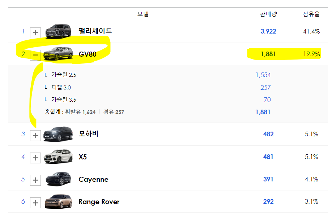Click the 257 diesel sales value
Viewport: 332px width, 220px height.
click(x=265, y=88)
